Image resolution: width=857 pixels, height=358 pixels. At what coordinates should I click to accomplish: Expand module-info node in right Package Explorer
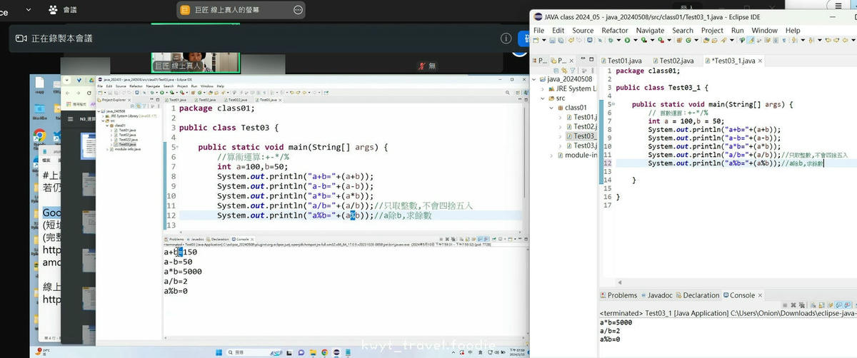[551, 155]
